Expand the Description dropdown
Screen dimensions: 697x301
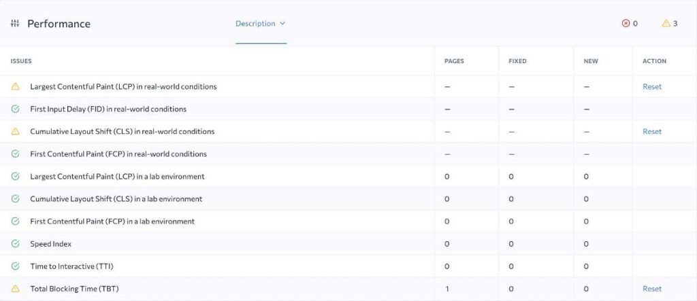[x=256, y=24]
